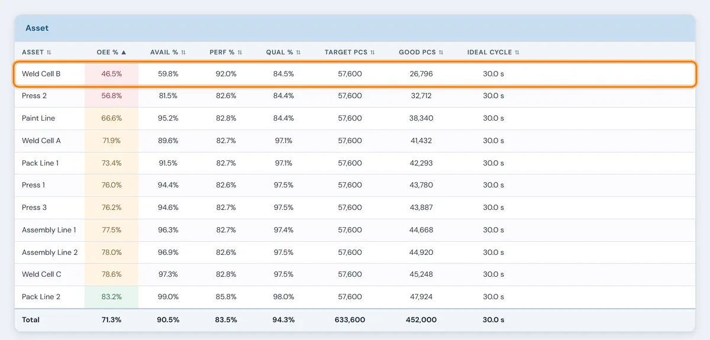Select the Assembly Line 1 asset name
Image resolution: width=710 pixels, height=340 pixels.
(x=49, y=230)
